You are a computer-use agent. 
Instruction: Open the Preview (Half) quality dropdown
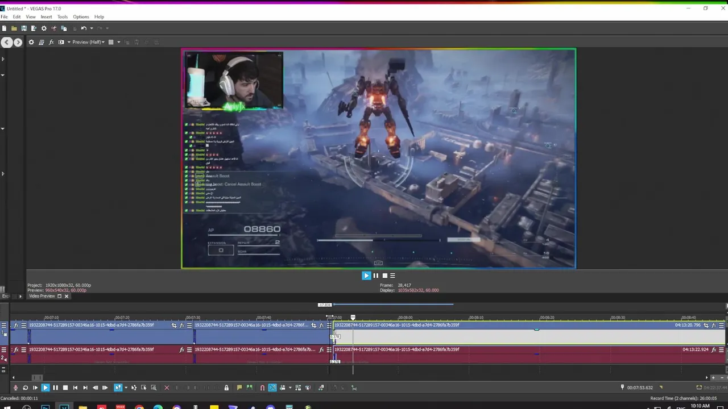pos(88,42)
